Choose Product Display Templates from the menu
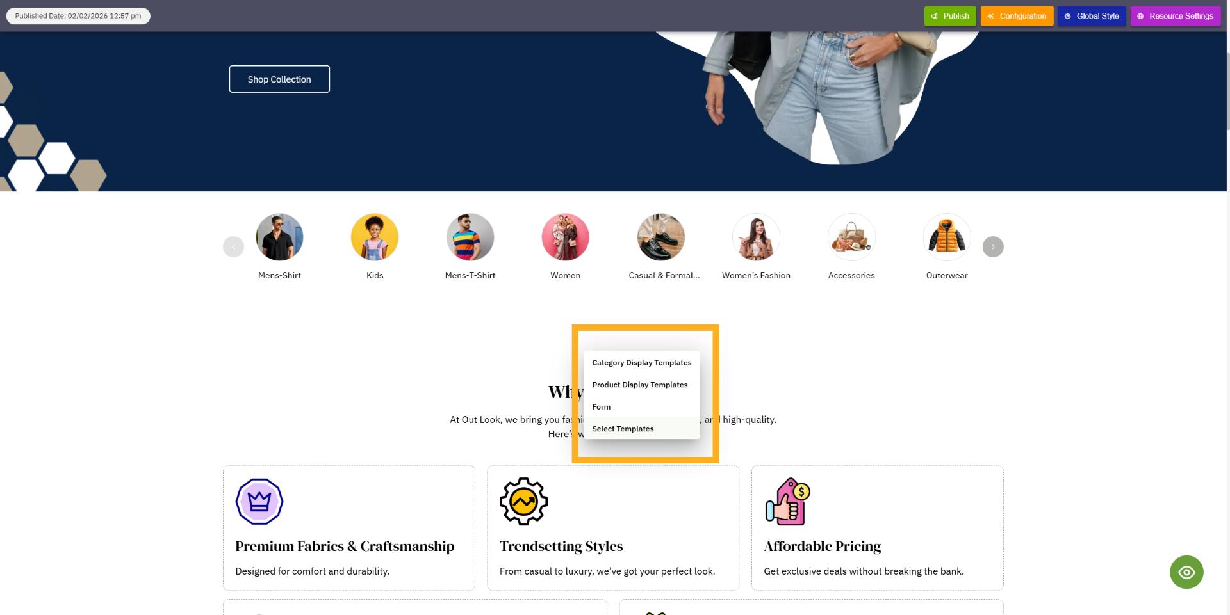Viewport: 1230px width, 615px height. click(x=639, y=385)
